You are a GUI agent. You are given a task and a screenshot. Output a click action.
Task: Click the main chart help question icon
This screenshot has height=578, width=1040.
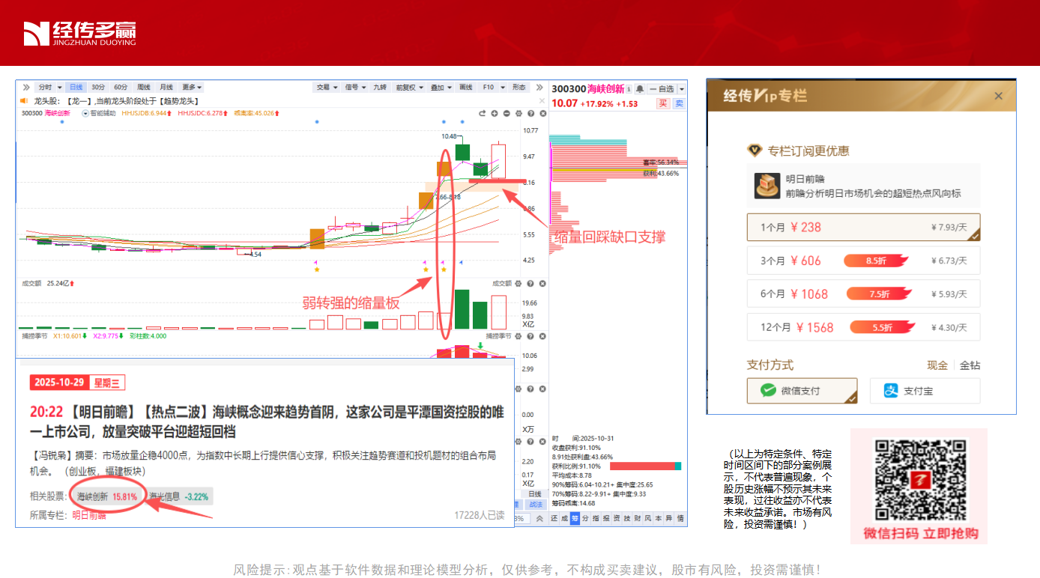point(530,114)
